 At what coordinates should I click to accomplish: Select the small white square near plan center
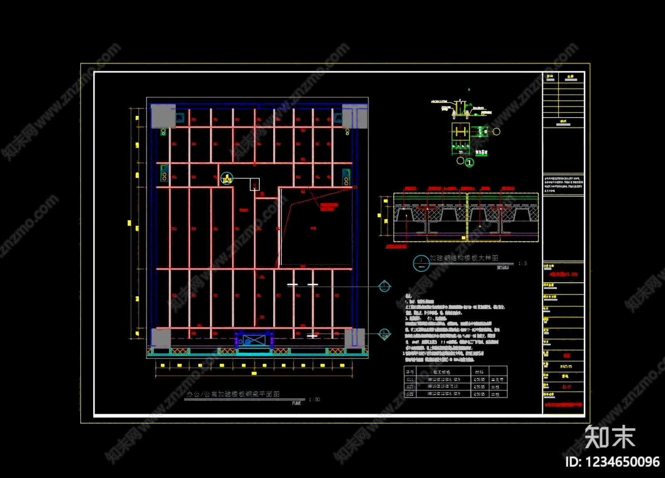click(x=254, y=185)
